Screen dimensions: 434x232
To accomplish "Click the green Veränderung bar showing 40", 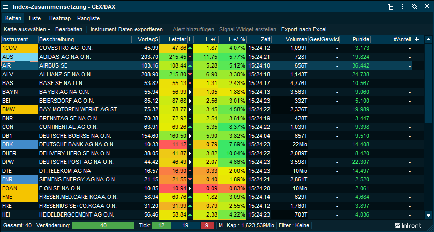I will tap(103, 225).
